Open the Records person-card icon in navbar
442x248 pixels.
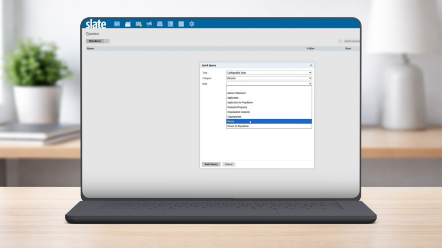tap(117, 24)
